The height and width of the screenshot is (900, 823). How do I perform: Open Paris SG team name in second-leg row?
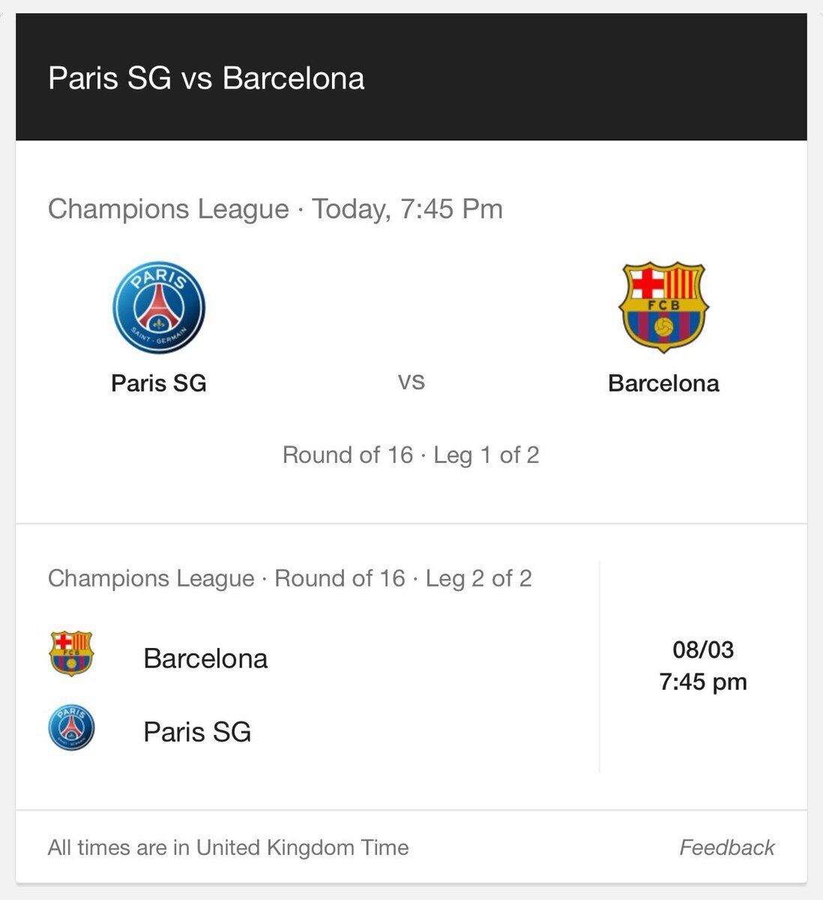pos(197,732)
